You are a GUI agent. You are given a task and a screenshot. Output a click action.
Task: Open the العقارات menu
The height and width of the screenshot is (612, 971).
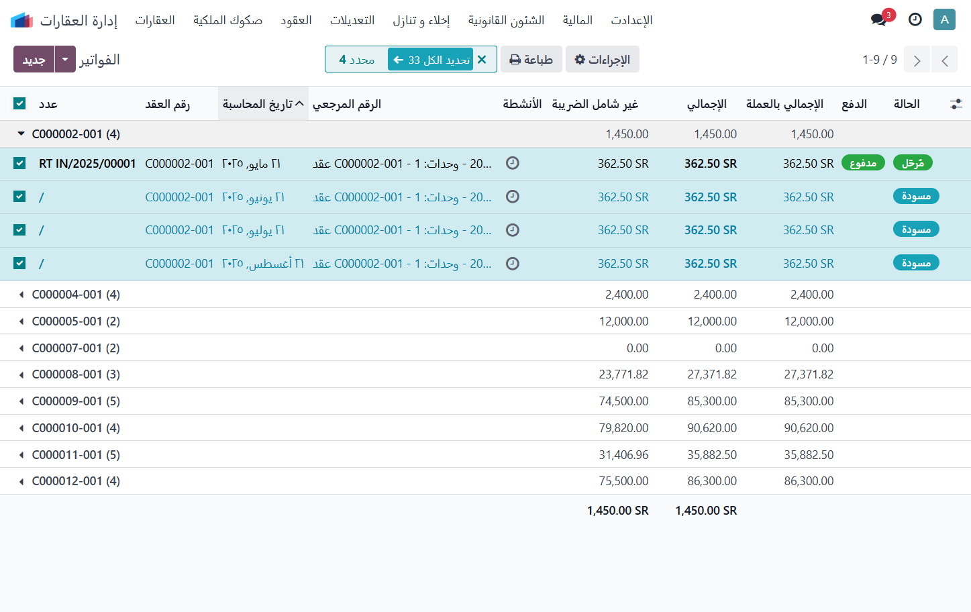pyautogui.click(x=155, y=20)
